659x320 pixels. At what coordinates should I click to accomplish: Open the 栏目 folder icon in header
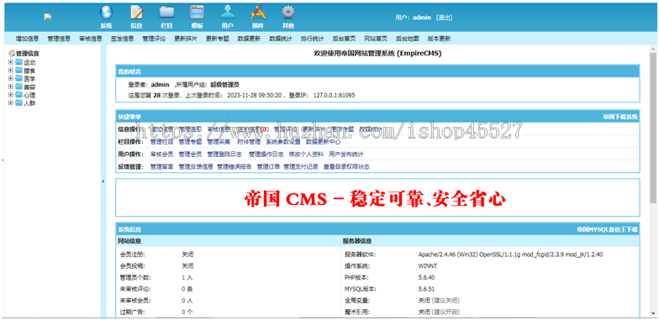point(166,12)
